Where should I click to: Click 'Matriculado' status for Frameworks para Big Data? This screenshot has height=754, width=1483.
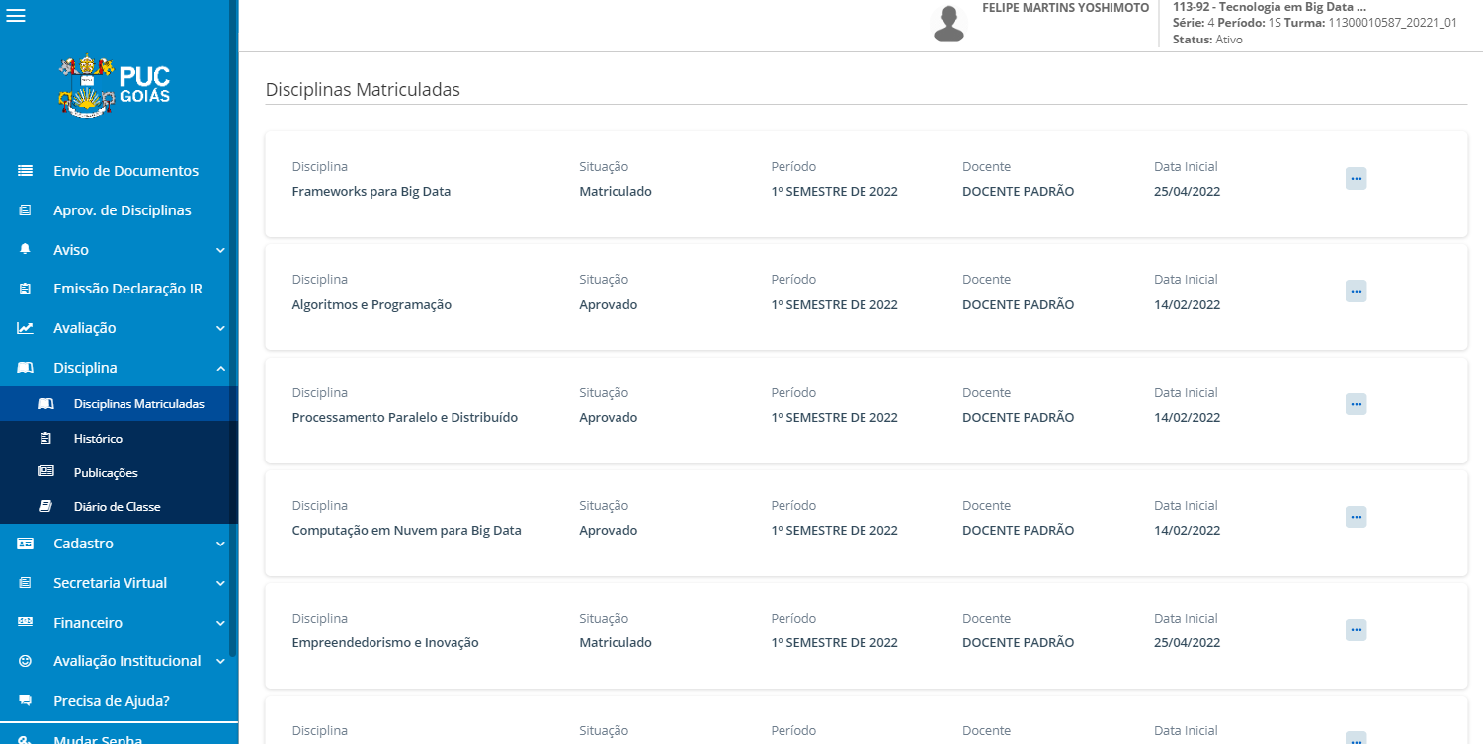616,192
